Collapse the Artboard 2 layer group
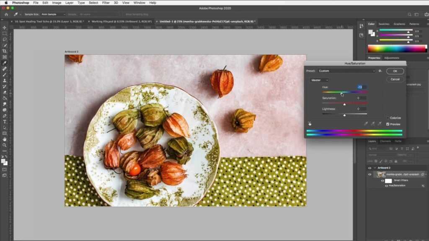The image size is (429, 241). tap(375, 168)
